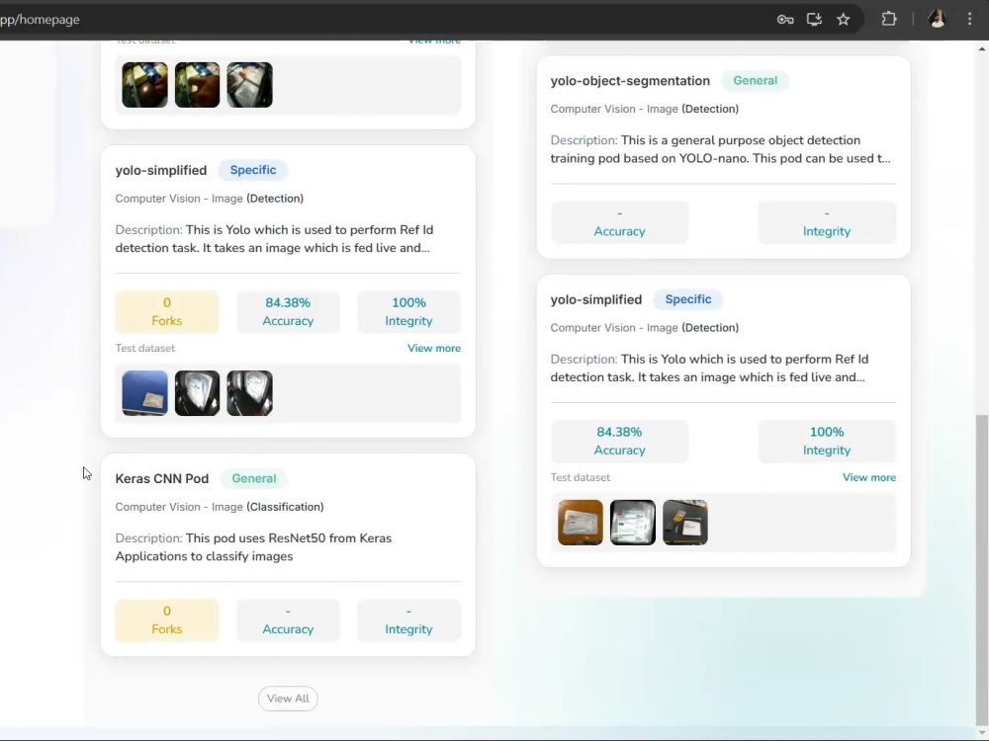Open the browser extensions puzzle icon

(889, 19)
